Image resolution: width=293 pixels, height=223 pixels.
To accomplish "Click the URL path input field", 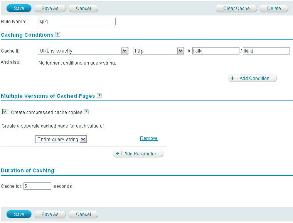I will click(266, 51).
